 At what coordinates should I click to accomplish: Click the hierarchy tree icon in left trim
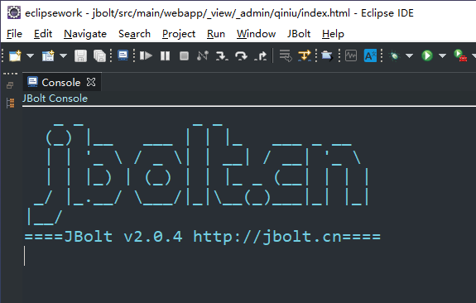click(10, 103)
